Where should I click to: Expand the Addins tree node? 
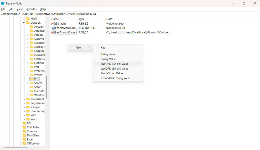pyautogui.click(x=28, y=35)
